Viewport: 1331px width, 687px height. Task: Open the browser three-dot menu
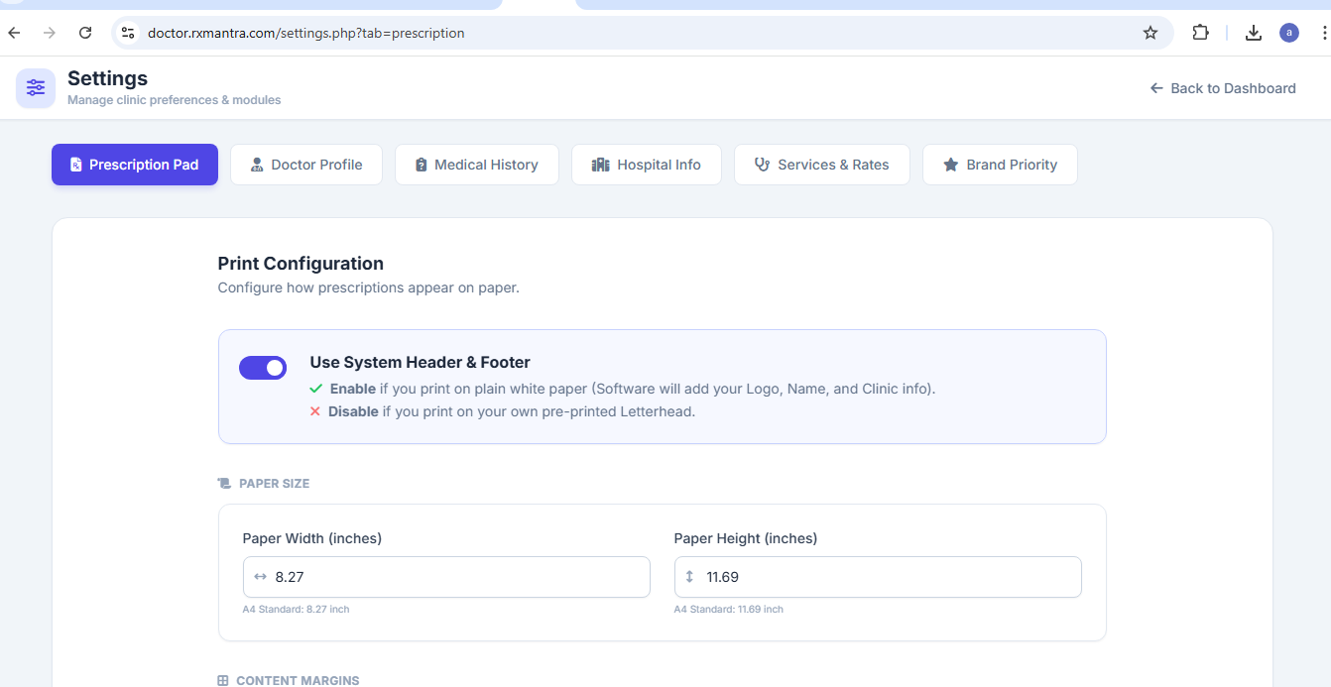(x=1324, y=33)
